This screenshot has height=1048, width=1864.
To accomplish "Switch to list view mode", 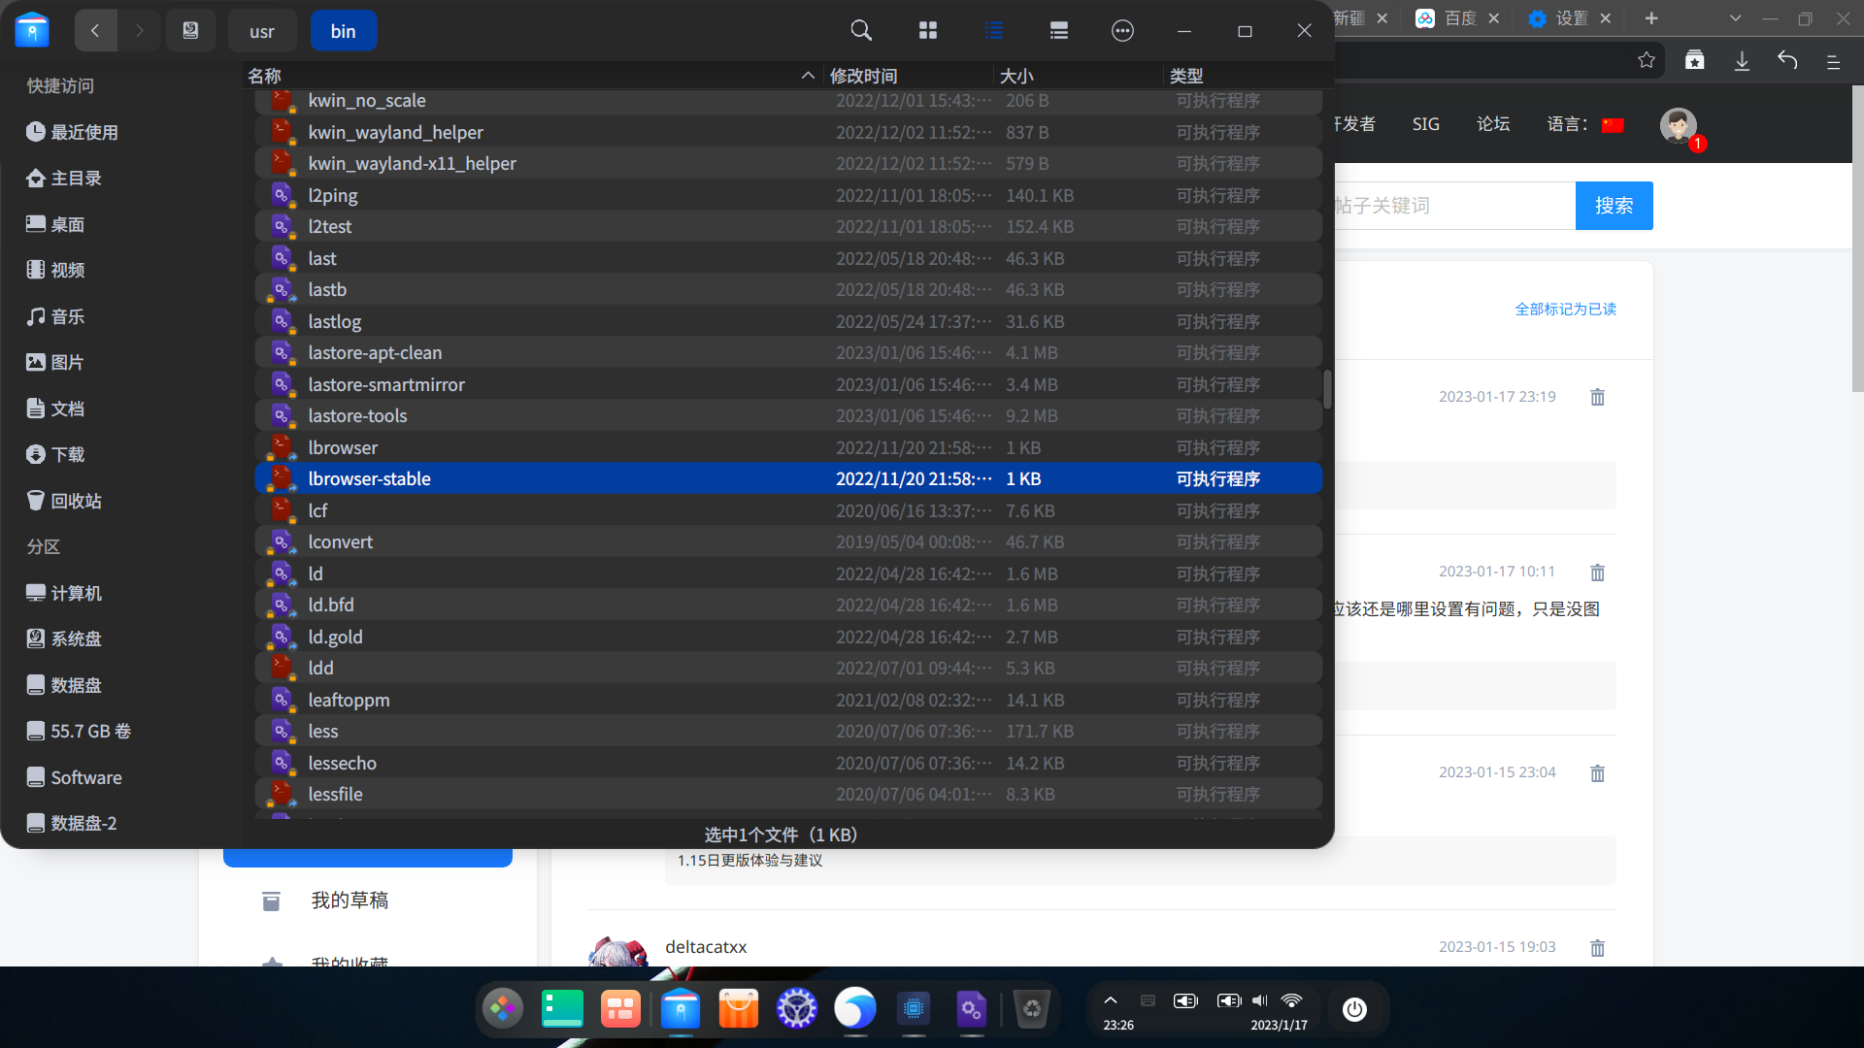I will pyautogui.click(x=993, y=31).
